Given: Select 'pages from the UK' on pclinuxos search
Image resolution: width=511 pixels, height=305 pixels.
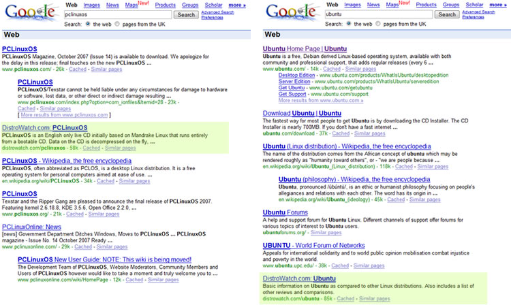Looking at the screenshot, I should tap(117, 23).
